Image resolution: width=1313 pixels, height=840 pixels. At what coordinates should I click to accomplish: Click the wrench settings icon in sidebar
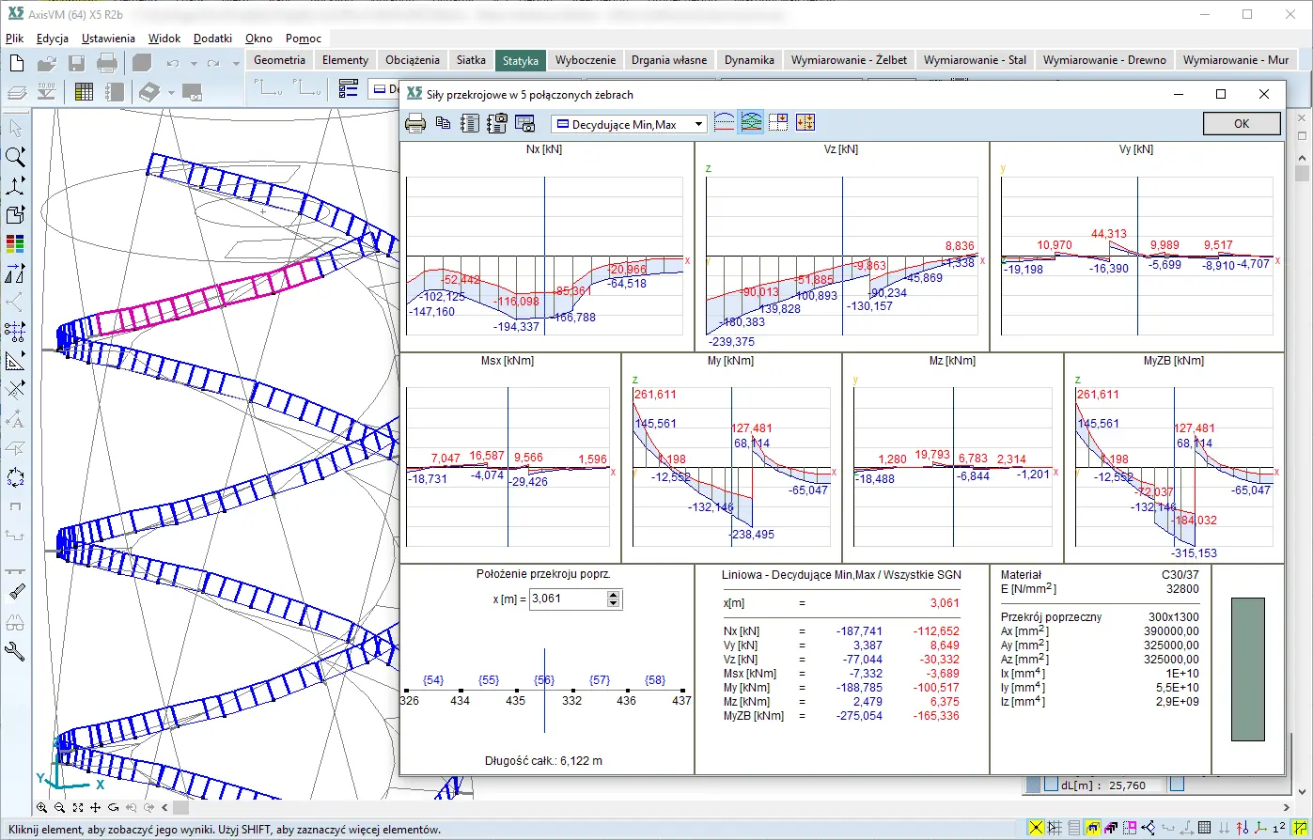click(x=15, y=651)
